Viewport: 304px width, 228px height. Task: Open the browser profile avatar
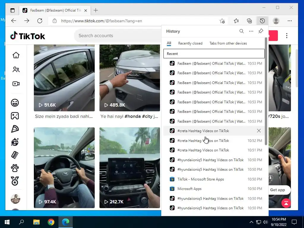276,21
